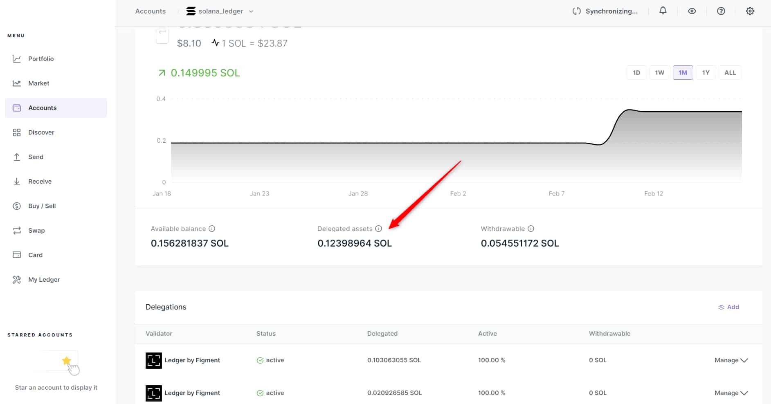
Task: Expand Manage for the 0.103063055 SOL delegation
Action: click(x=731, y=360)
